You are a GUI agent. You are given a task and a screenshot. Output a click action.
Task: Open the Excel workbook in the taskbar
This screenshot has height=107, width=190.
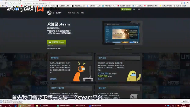[x=64, y=106]
